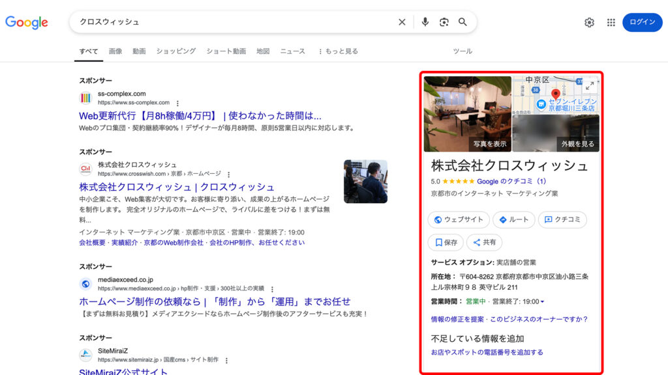668x375 pixels.
Task: Expand the もっと見る menu
Action: coord(339,51)
